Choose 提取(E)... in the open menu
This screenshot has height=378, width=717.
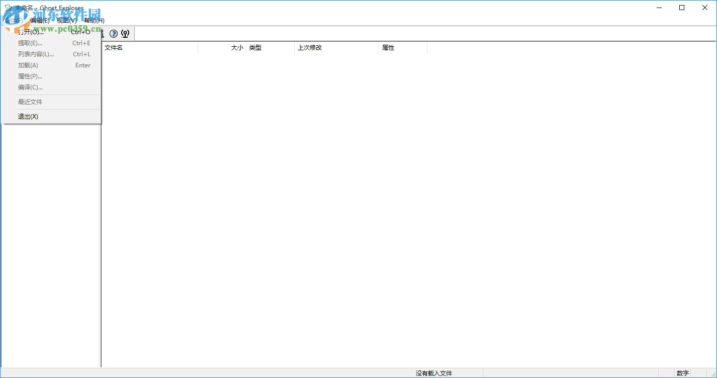[x=51, y=43]
